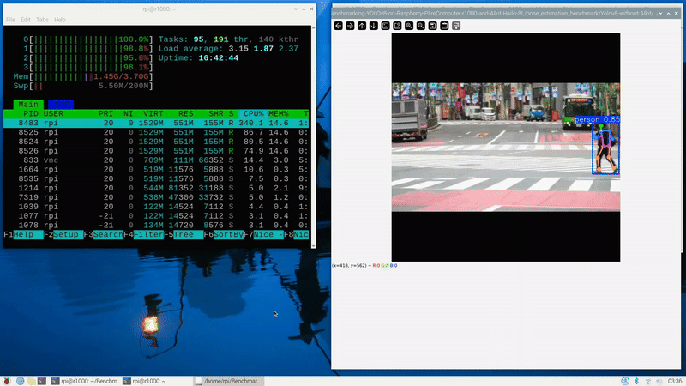Open the file manager folder icon in taskbar
The image size is (686, 386).
[31, 381]
